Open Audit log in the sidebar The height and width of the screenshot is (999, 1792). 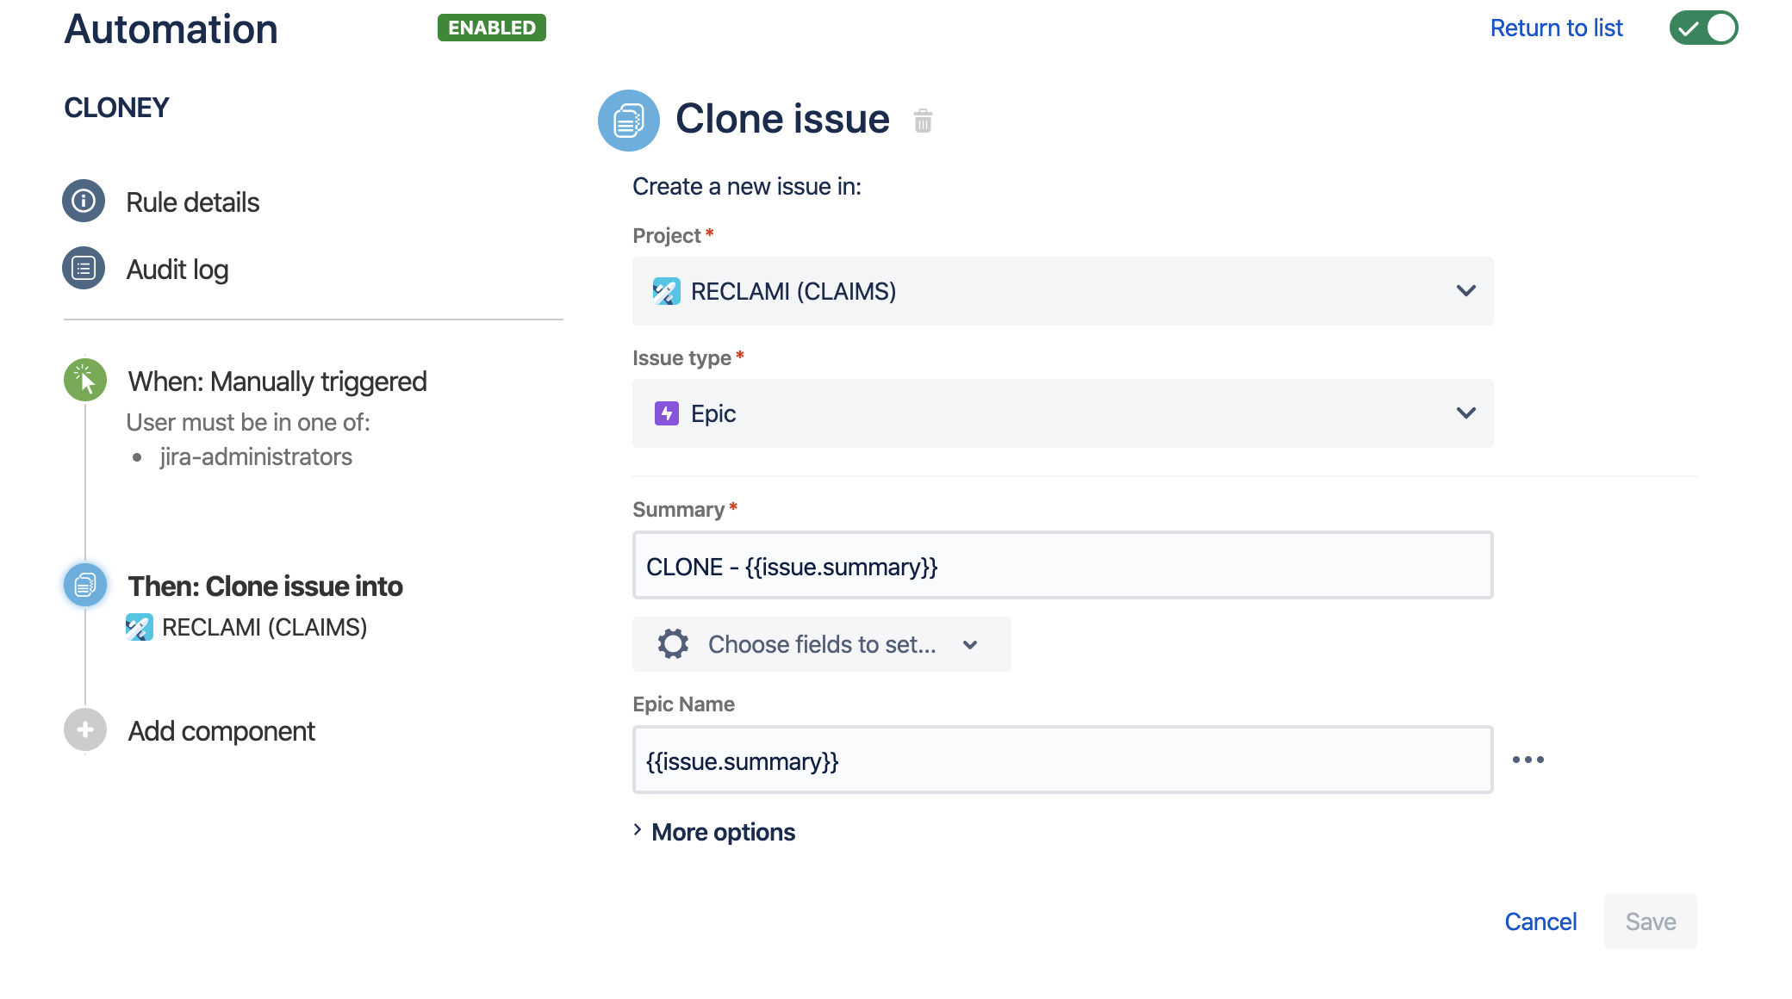pyautogui.click(x=177, y=270)
